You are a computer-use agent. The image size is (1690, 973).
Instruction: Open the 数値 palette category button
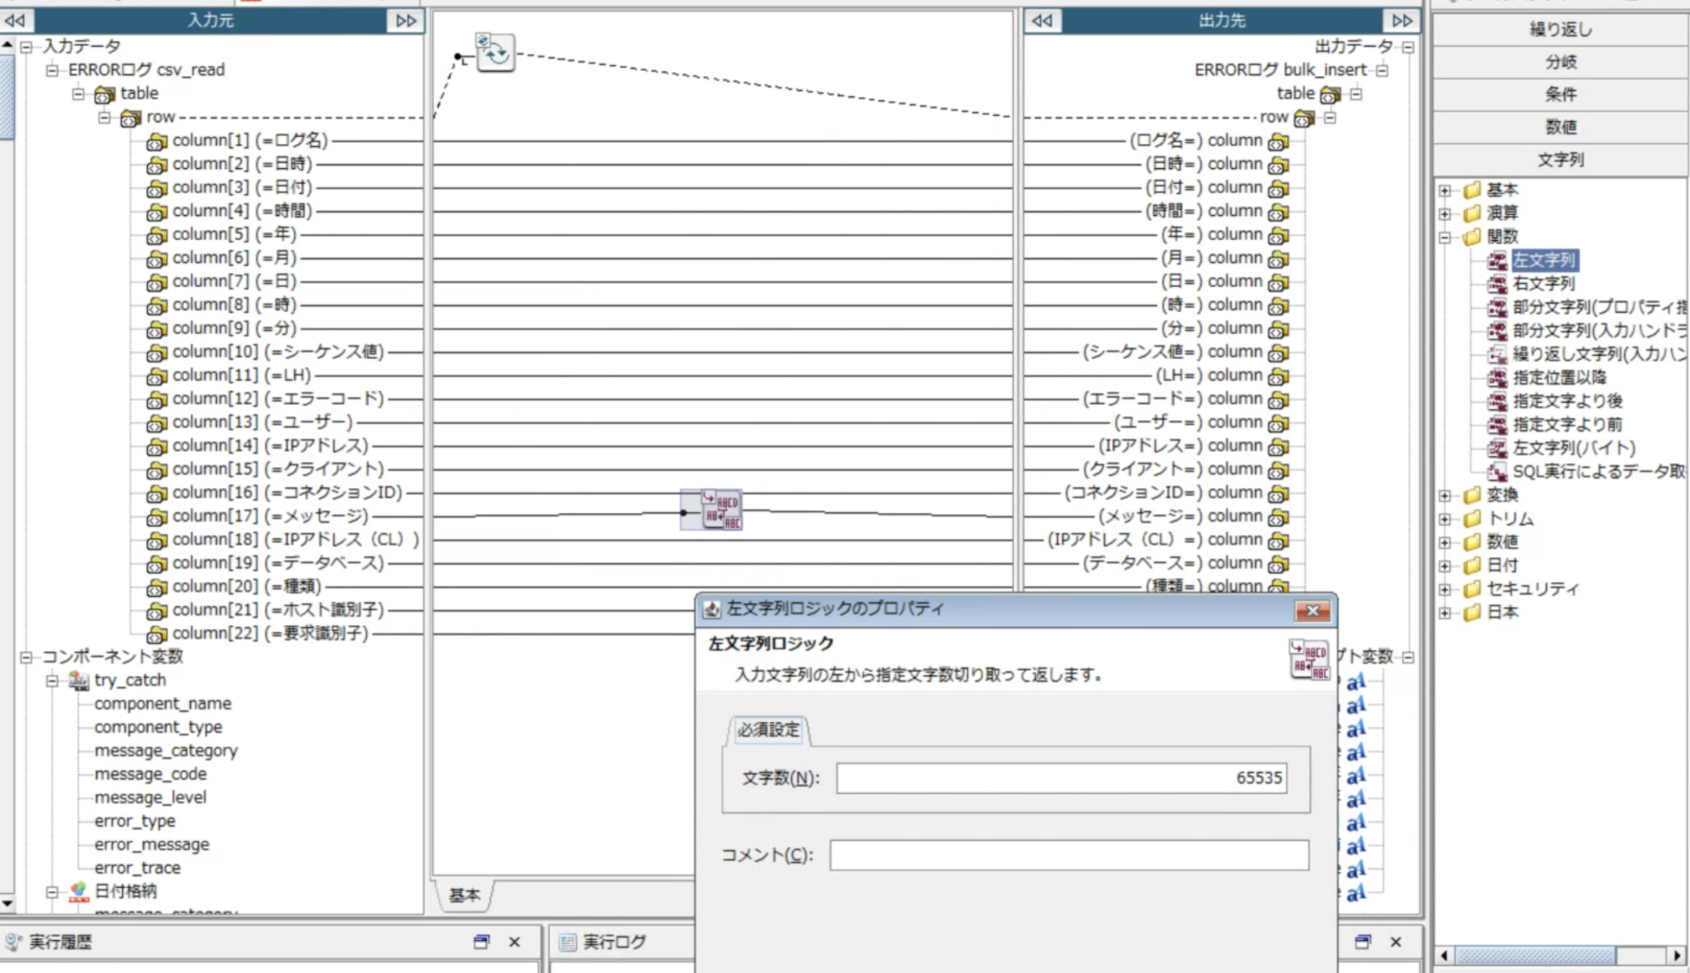pyautogui.click(x=1560, y=127)
